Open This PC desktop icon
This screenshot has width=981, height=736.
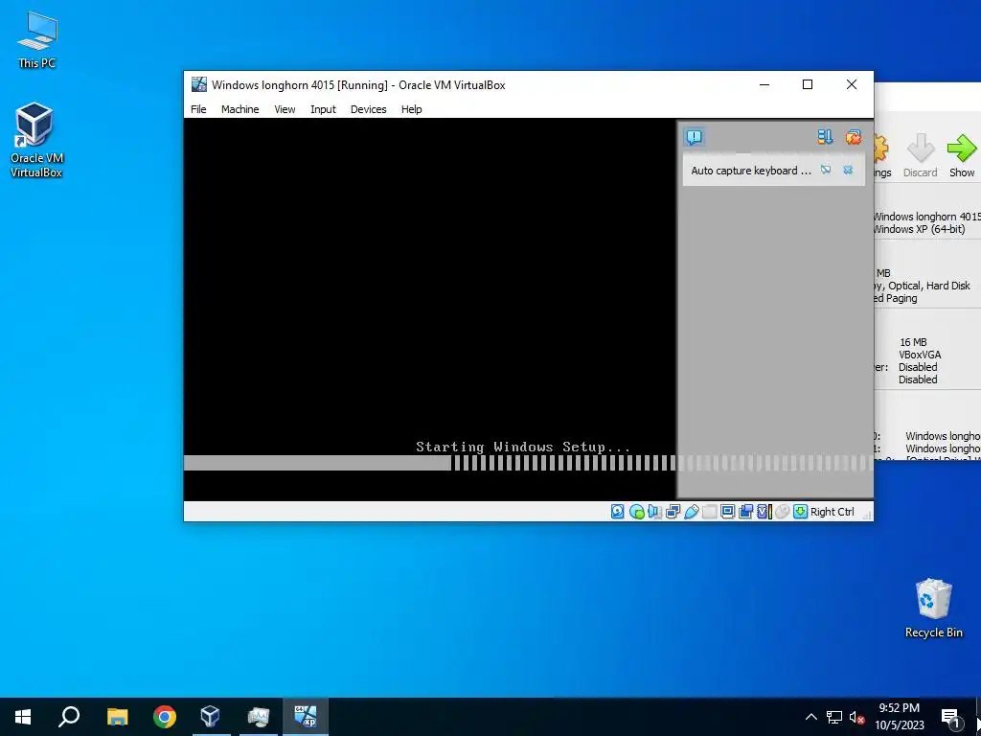[37, 39]
